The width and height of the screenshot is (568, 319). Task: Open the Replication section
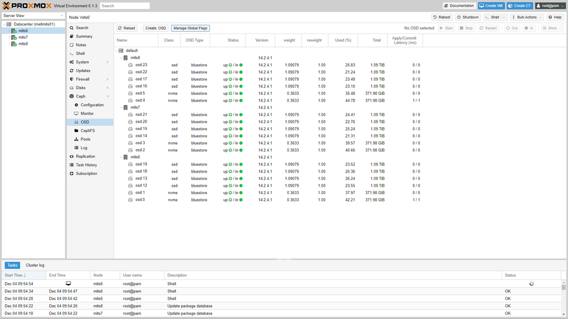coord(85,157)
